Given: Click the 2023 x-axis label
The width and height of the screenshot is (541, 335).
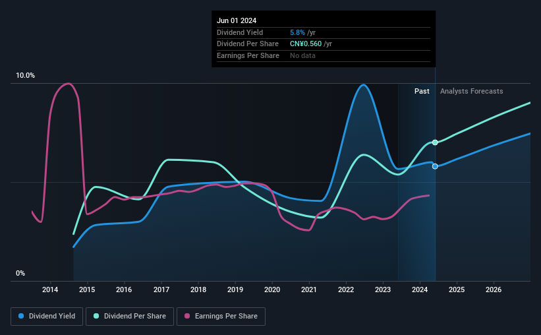Looking at the screenshot, I should (383, 289).
